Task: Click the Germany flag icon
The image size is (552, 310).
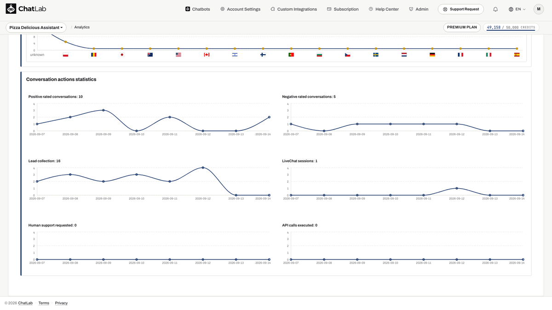Action: (x=432, y=55)
